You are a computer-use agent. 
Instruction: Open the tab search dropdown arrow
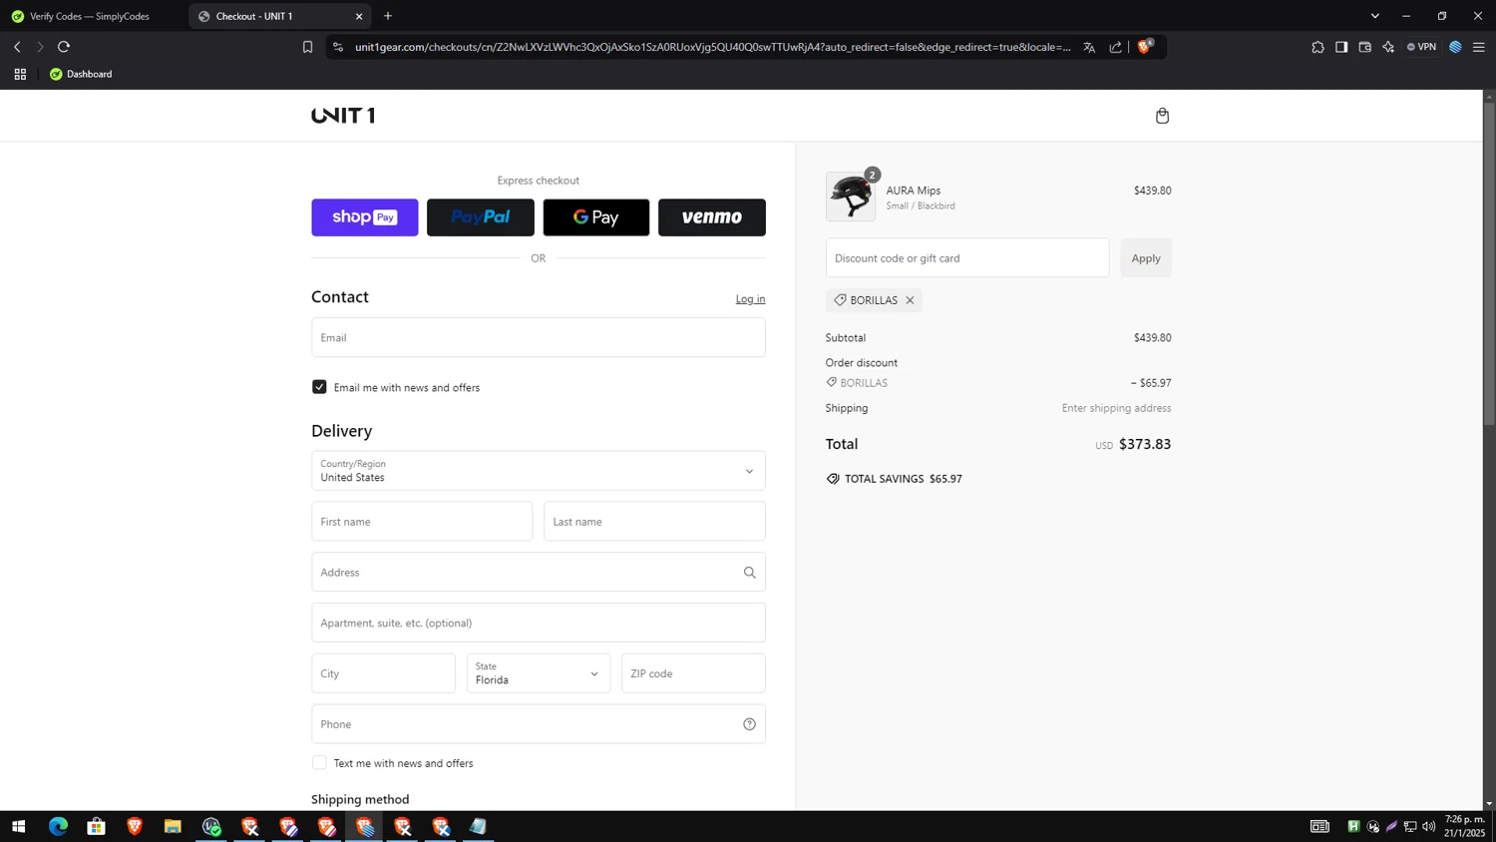1374,16
